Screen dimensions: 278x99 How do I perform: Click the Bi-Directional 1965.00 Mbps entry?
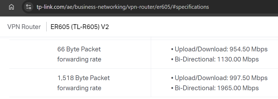click(215, 88)
